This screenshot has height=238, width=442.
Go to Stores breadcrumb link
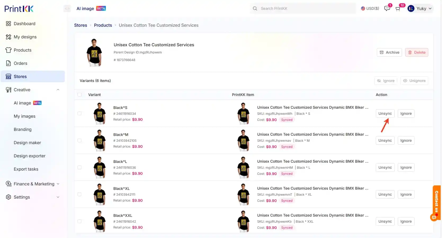pos(81,25)
